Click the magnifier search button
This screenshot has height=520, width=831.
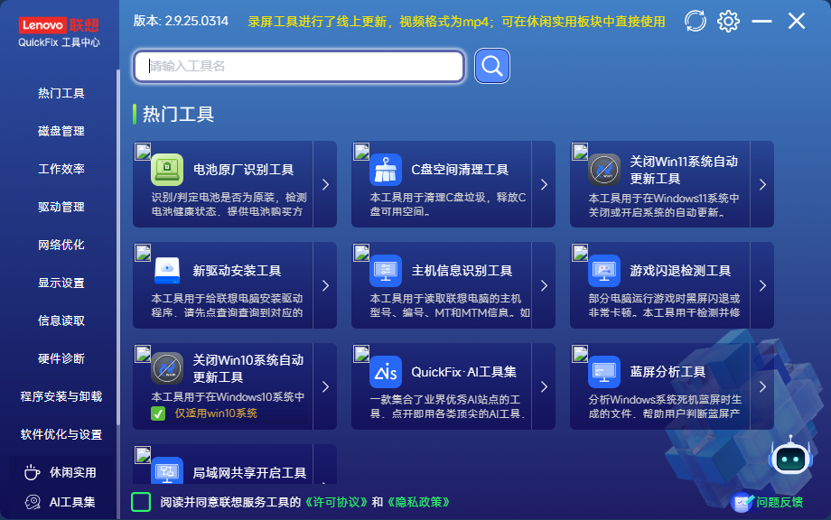[x=491, y=66]
